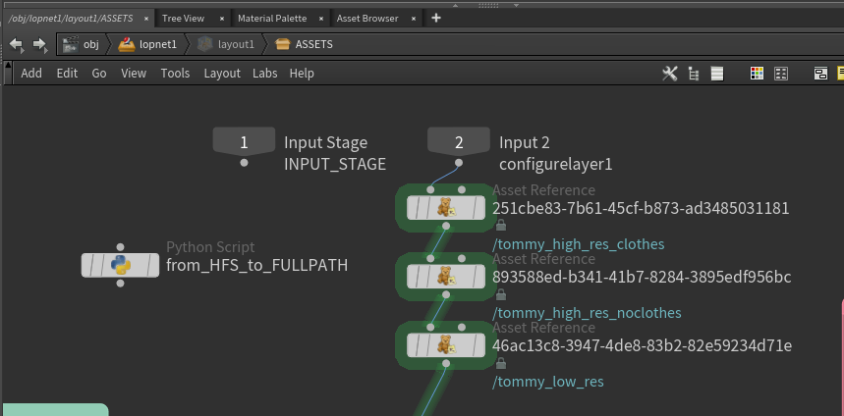844x416 pixels.
Task: Select the Input Stage node 1
Action: (244, 142)
